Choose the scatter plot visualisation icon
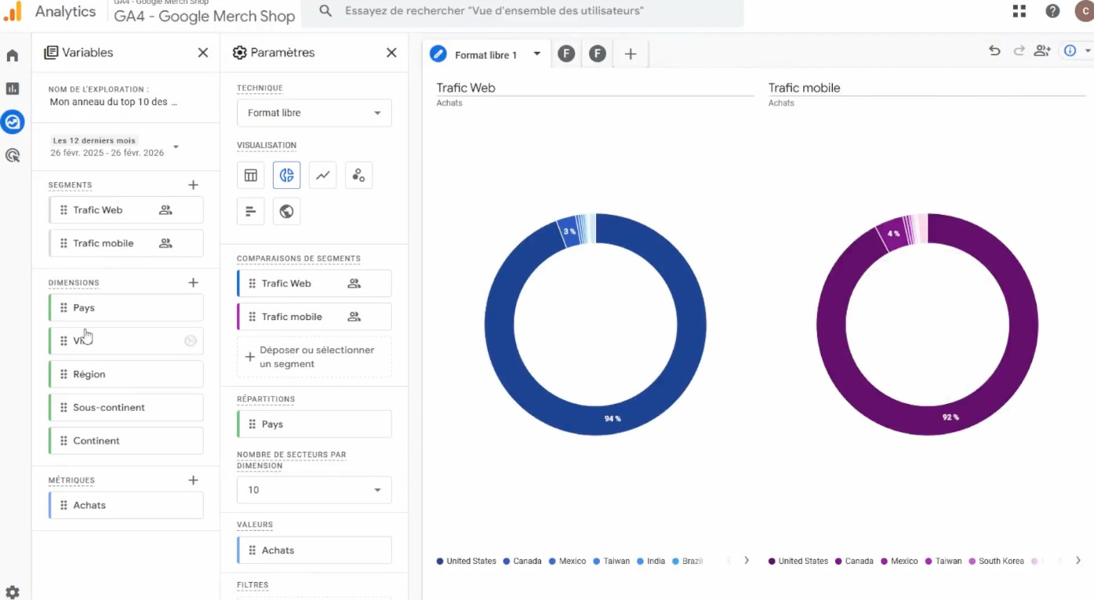Viewport: 1094px width, 600px height. [x=358, y=176]
